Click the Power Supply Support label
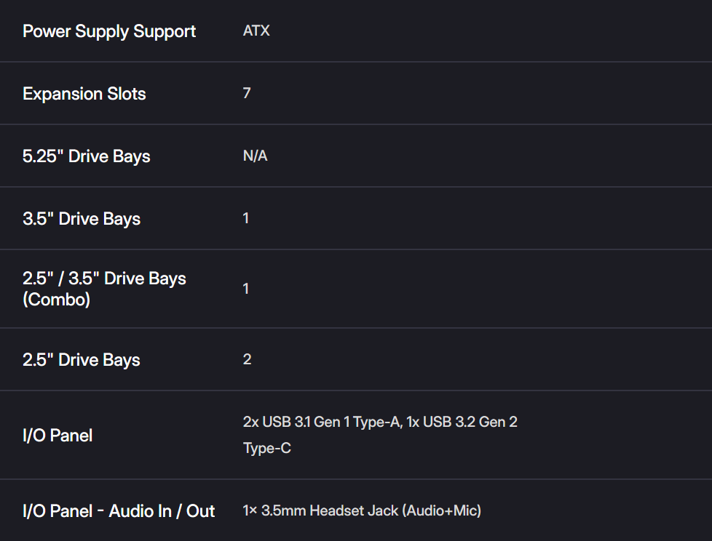The image size is (712, 541). [x=109, y=31]
